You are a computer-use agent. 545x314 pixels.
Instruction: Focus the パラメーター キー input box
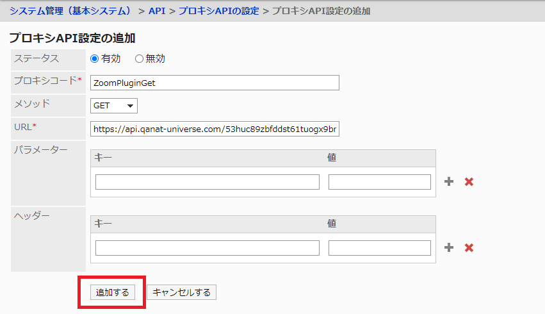207,182
